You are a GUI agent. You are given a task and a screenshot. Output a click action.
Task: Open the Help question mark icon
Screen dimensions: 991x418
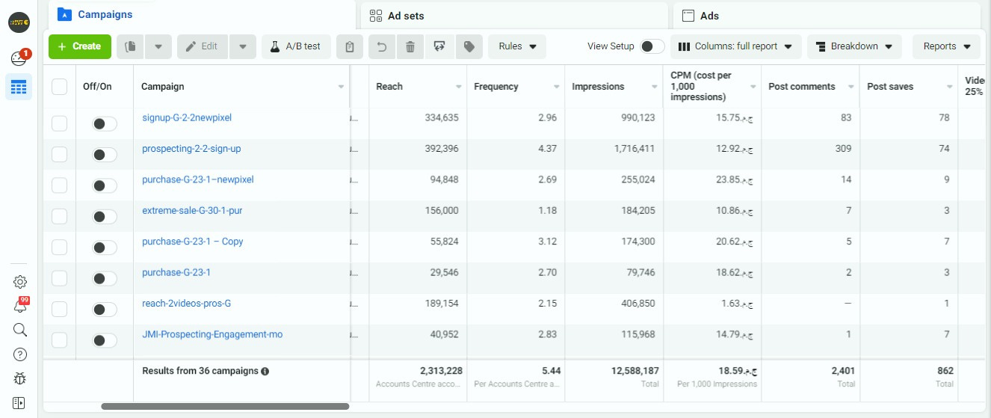point(20,354)
